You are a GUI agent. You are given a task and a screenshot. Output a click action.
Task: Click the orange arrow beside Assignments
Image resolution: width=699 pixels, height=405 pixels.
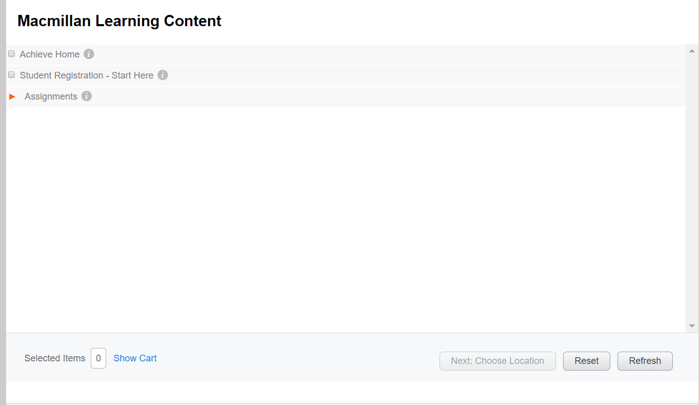[12, 96]
